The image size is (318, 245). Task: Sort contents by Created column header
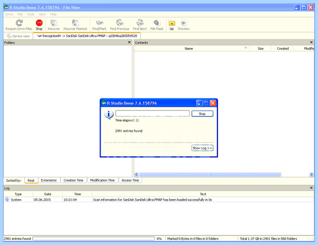[282, 49]
